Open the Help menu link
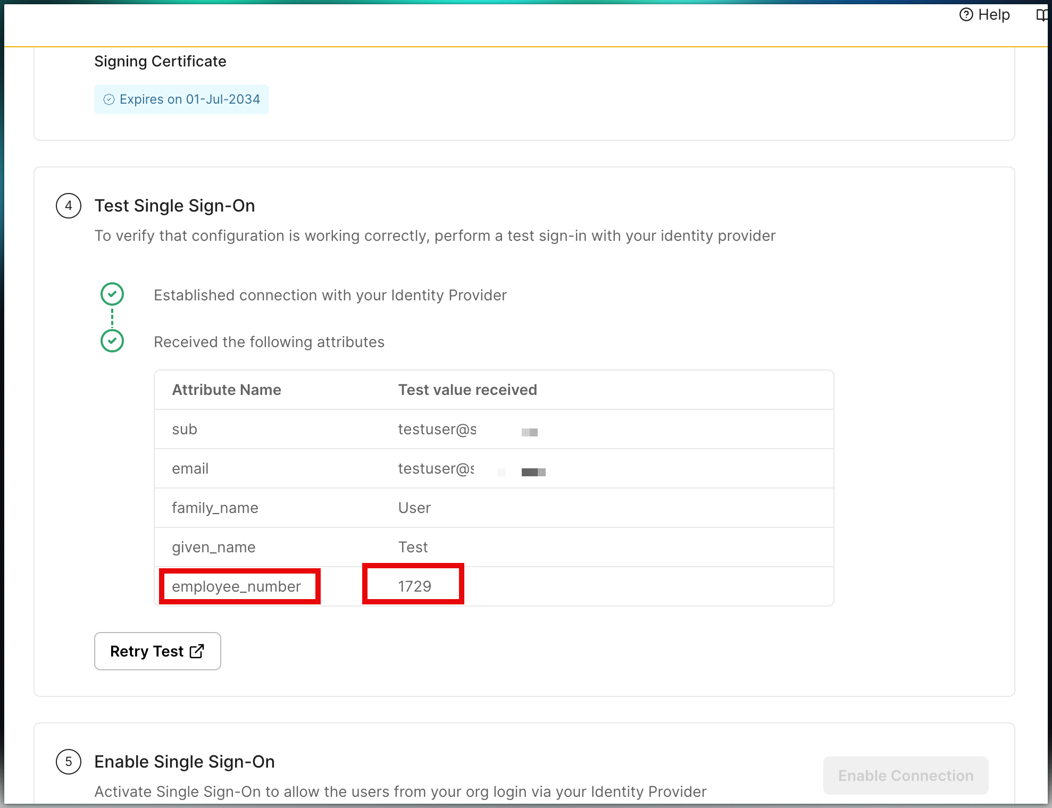This screenshot has width=1052, height=808. 993,15
